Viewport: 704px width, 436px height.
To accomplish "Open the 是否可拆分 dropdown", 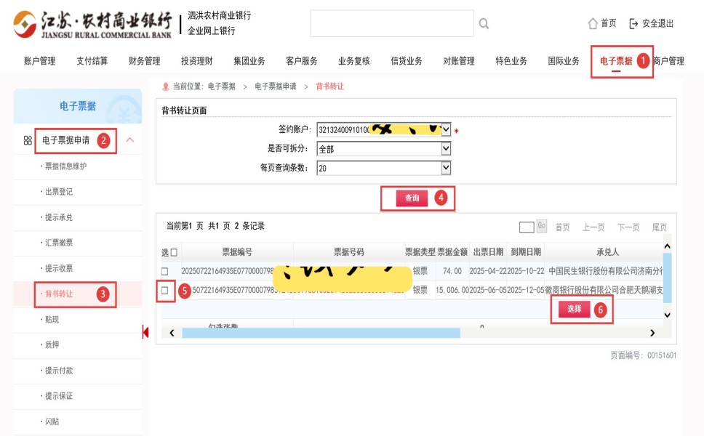I will (x=446, y=149).
